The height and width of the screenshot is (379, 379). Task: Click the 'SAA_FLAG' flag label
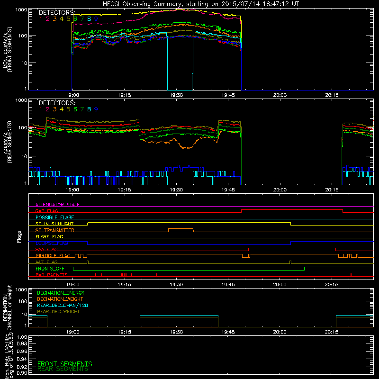point(46,249)
